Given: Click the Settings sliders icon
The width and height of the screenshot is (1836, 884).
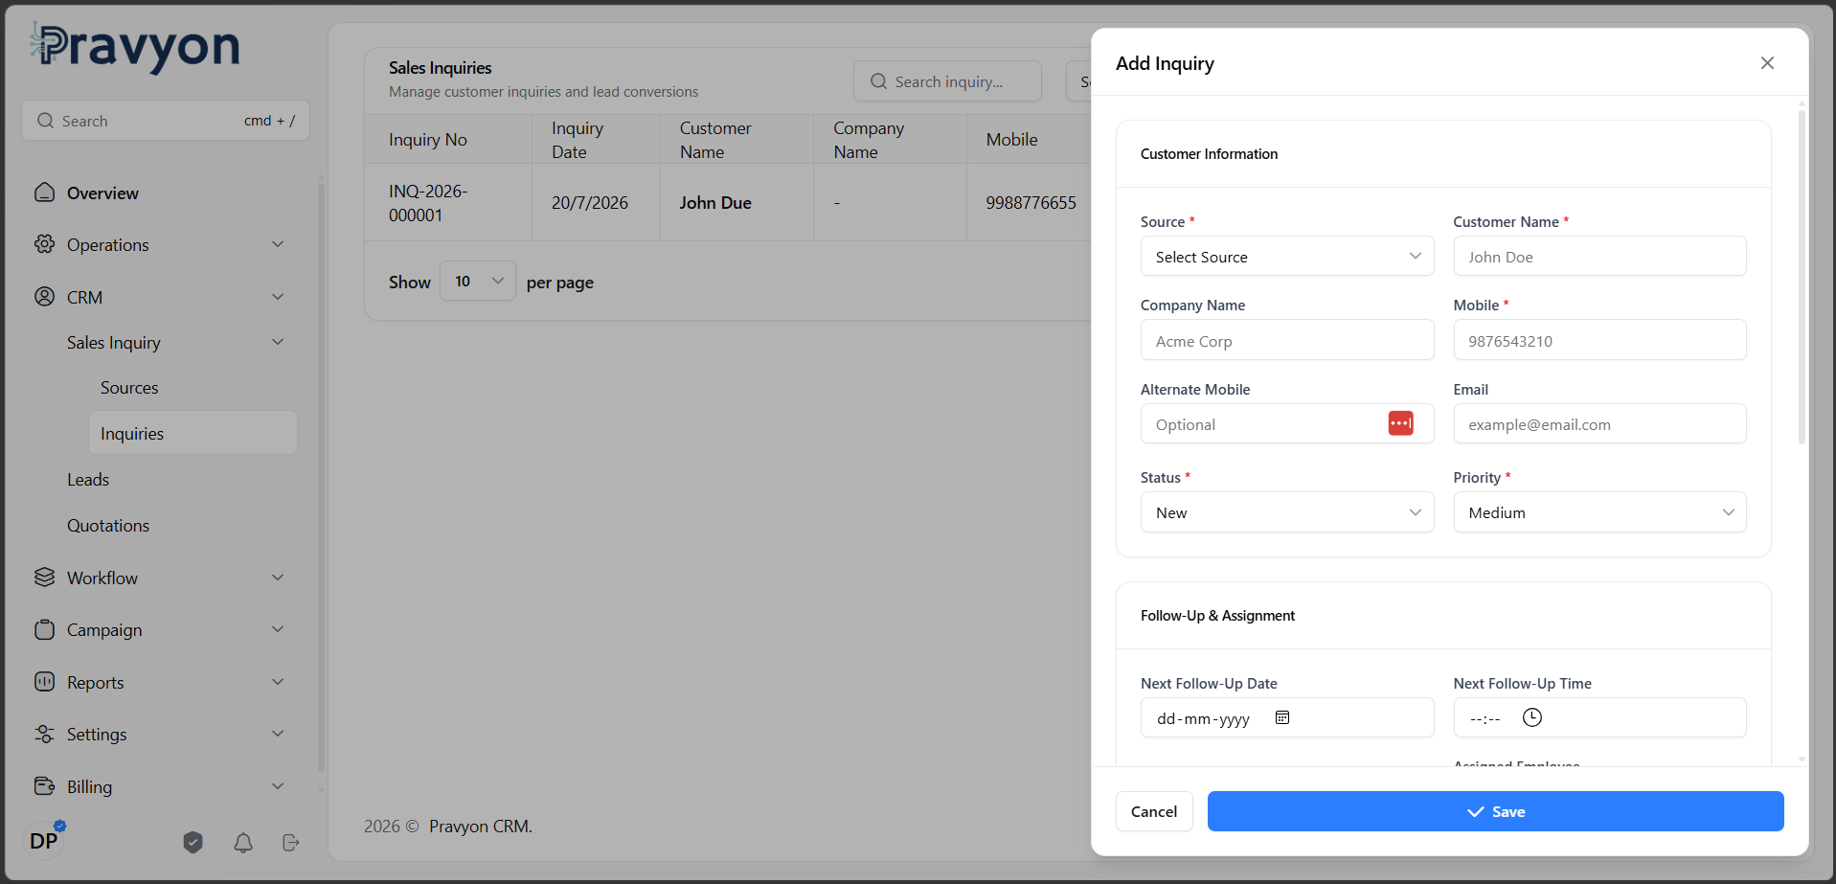Looking at the screenshot, I should pos(44,734).
